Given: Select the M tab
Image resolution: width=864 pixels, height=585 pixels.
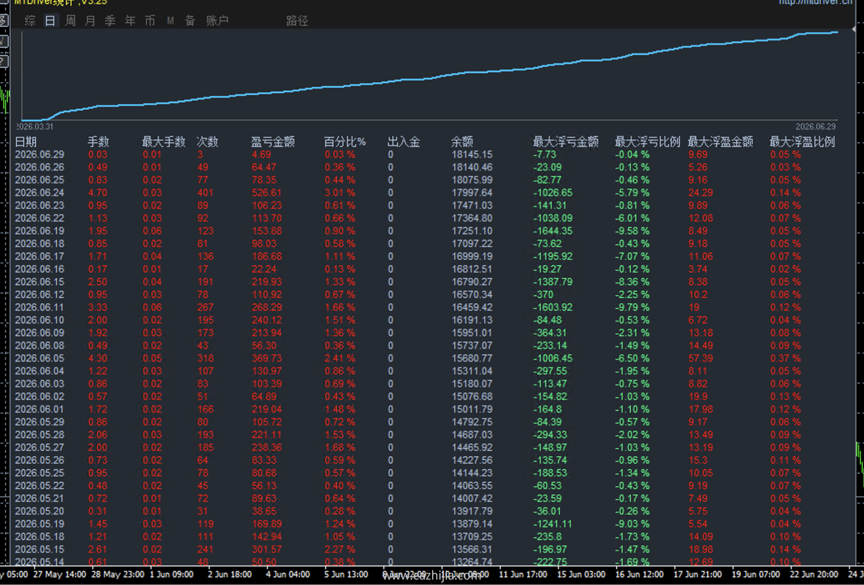Looking at the screenshot, I should 170,20.
